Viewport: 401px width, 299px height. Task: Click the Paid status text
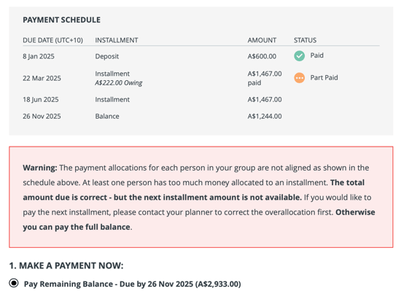pos(316,55)
